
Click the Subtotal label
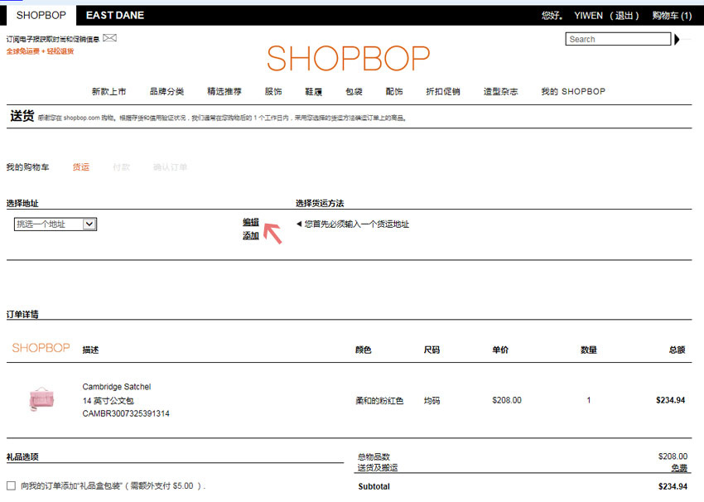pos(374,486)
